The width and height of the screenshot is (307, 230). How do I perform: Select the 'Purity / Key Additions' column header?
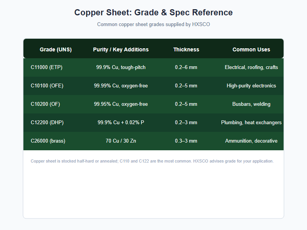[121, 49]
